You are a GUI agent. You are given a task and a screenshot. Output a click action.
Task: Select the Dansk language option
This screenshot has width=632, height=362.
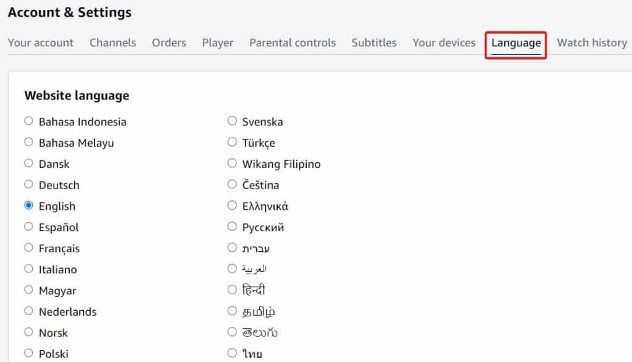(x=28, y=163)
